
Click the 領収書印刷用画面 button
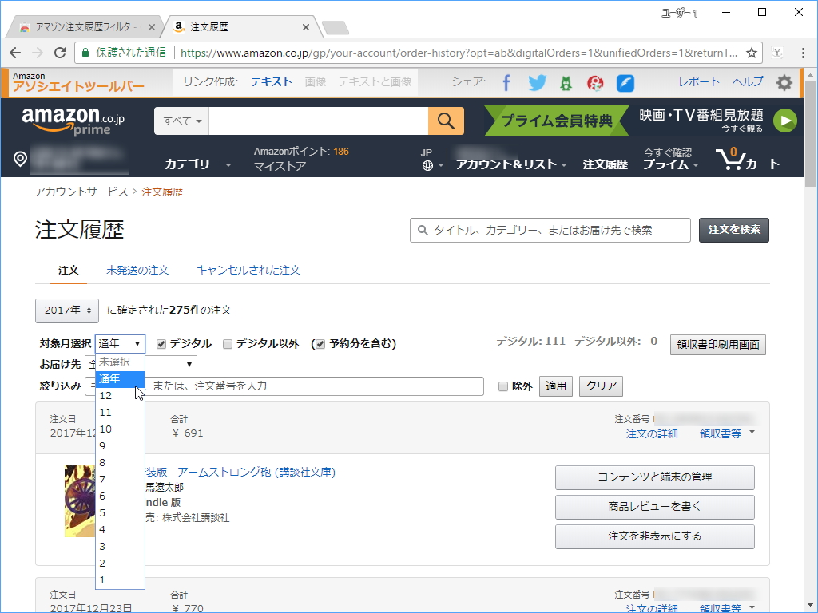717,345
